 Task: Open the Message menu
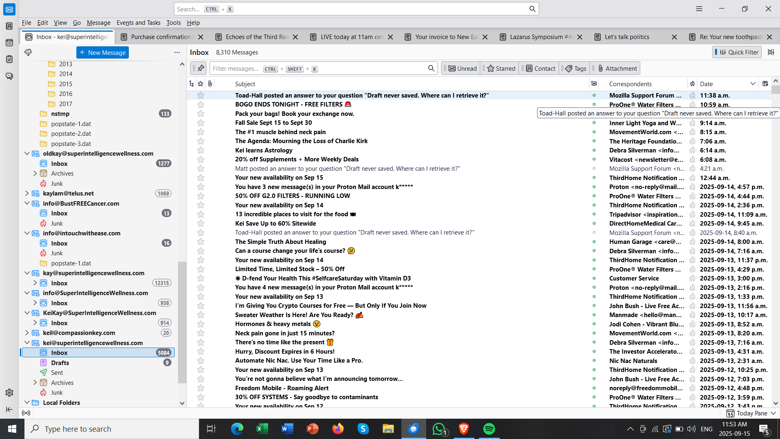tap(99, 23)
